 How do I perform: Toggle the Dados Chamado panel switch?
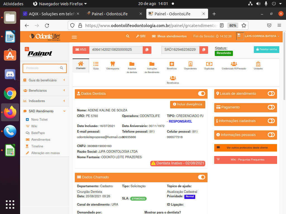point(202,177)
